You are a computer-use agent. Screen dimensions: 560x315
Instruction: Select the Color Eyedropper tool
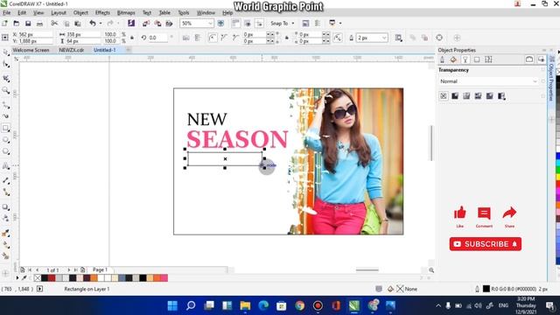pyautogui.click(x=6, y=234)
